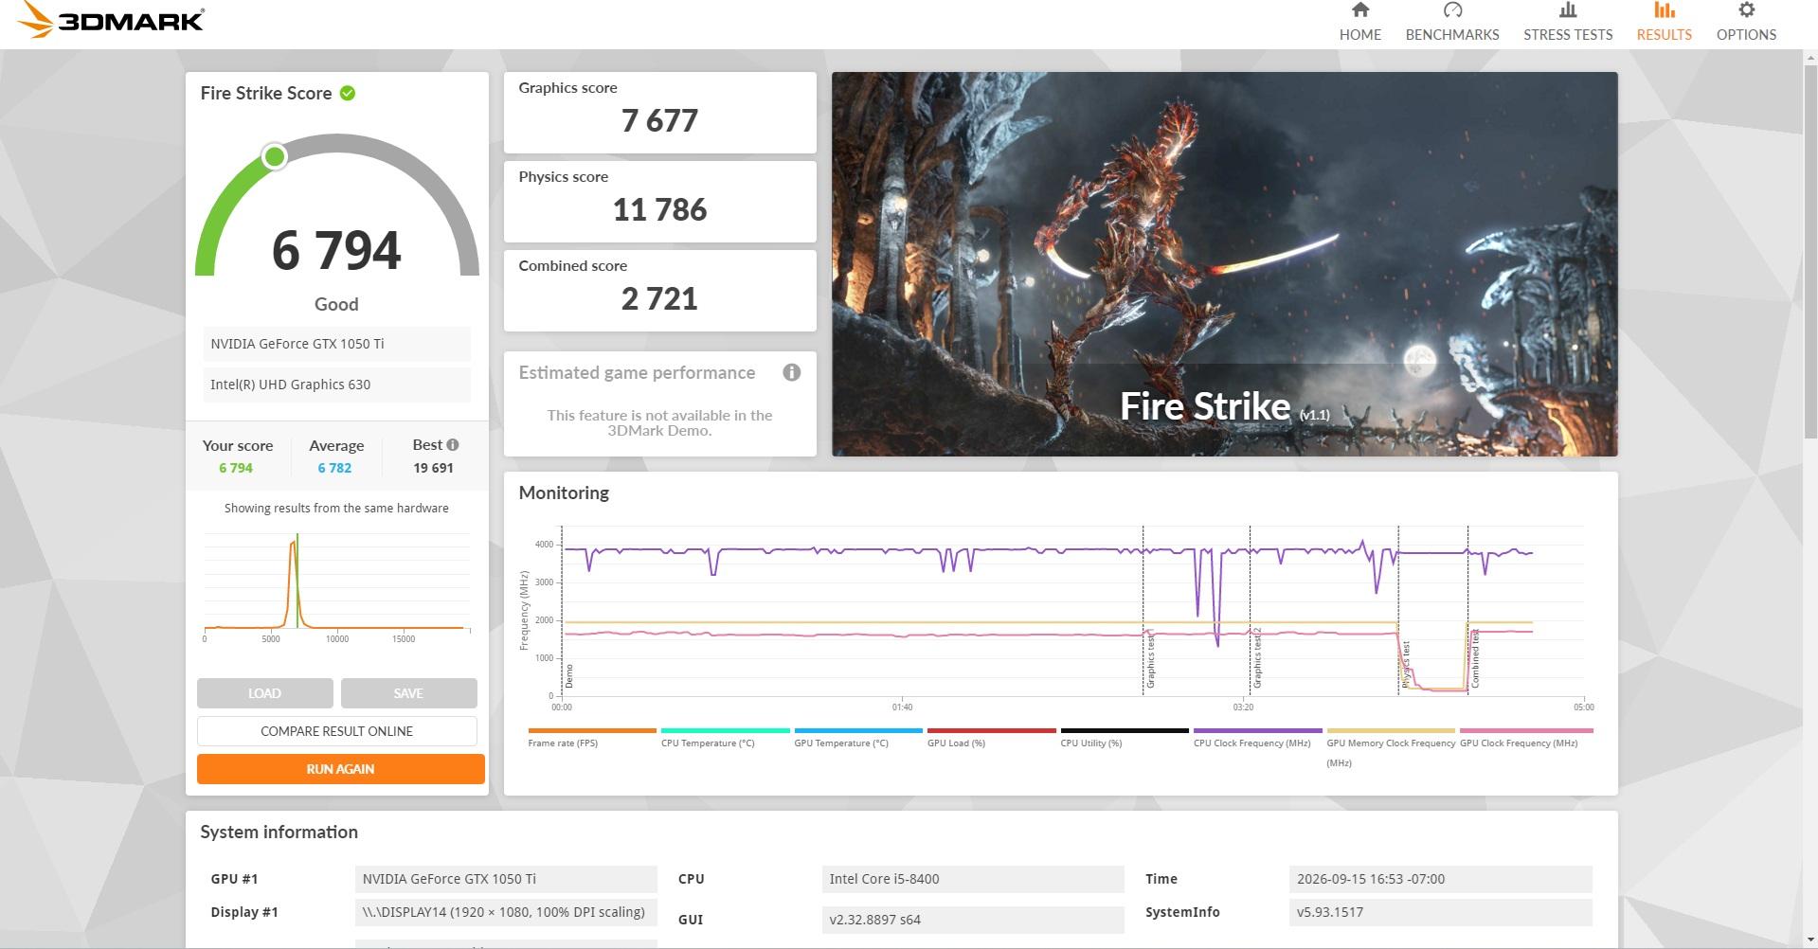
Task: Click the Fire Strike preview image
Action: tap(1224, 264)
